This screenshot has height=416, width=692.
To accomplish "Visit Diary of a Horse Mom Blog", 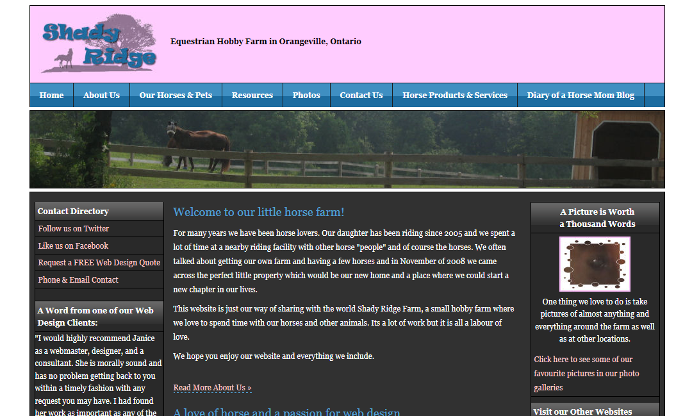I will (x=580, y=96).
